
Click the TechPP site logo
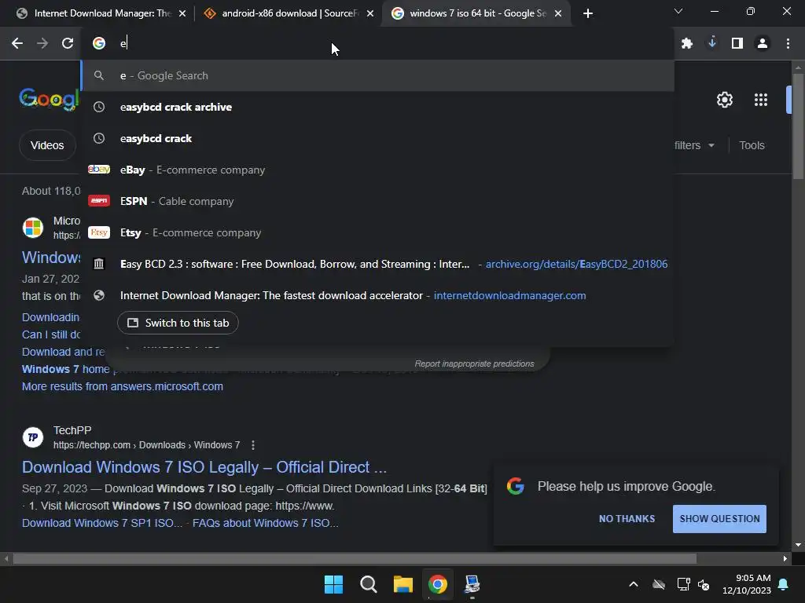point(33,437)
